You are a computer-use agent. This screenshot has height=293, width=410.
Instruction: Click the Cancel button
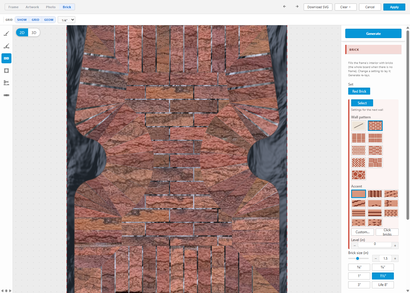coord(370,7)
